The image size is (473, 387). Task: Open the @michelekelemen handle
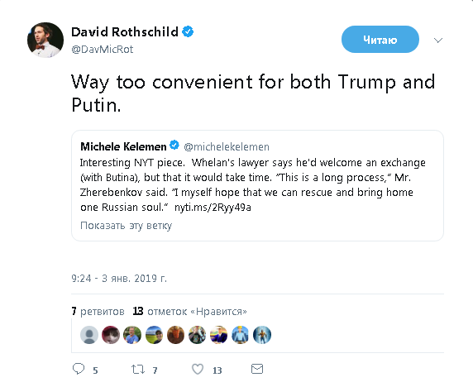point(227,146)
